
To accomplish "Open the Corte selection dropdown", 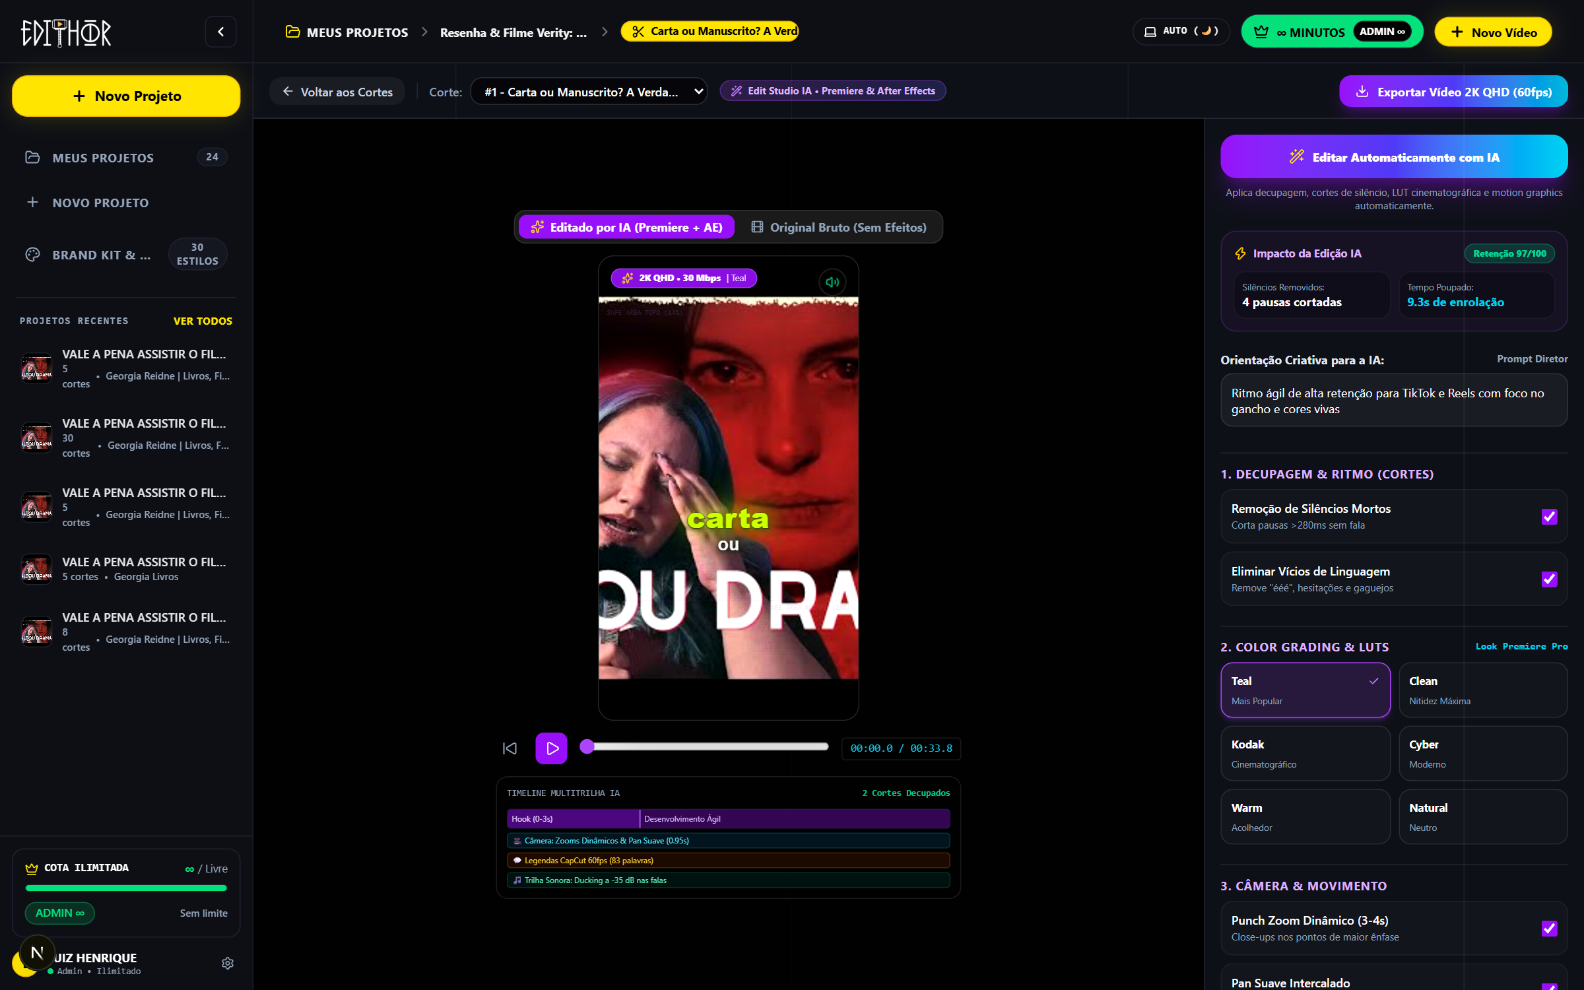I will pyautogui.click(x=588, y=92).
